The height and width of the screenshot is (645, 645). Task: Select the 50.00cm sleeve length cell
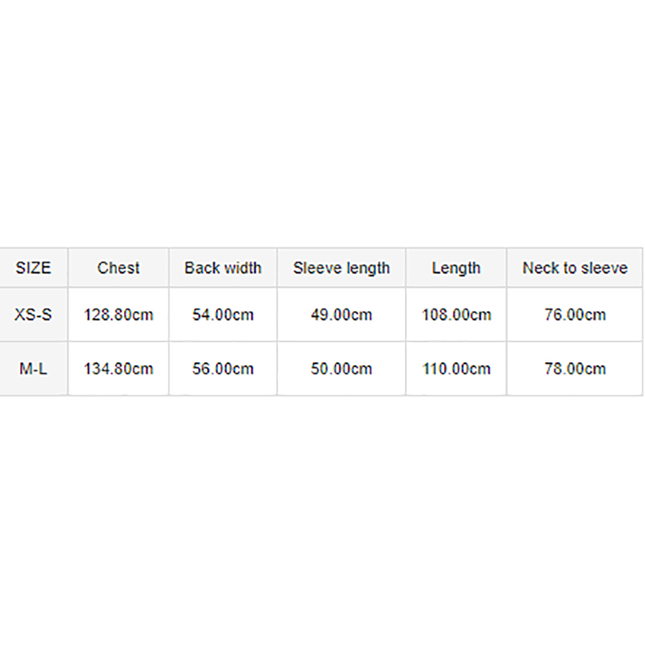coord(341,368)
